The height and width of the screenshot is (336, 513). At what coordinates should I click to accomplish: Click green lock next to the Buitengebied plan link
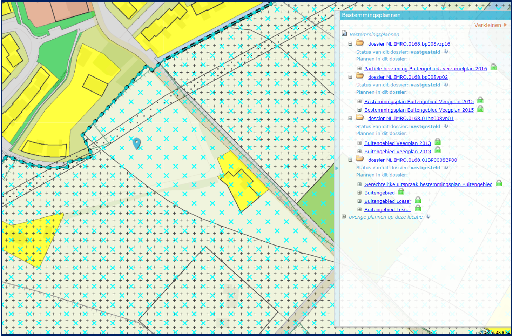coord(401,191)
